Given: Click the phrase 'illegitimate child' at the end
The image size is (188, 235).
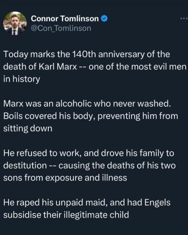Looking at the screenshot, I should [x=97, y=215].
